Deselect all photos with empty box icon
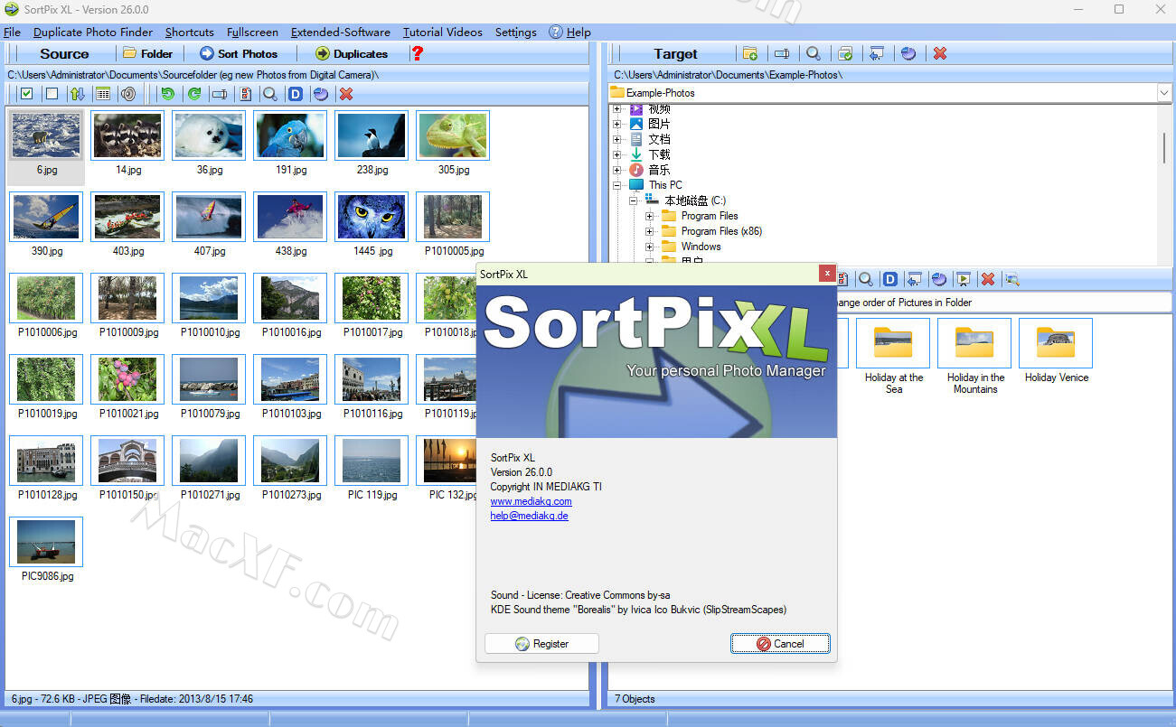 pos(52,94)
